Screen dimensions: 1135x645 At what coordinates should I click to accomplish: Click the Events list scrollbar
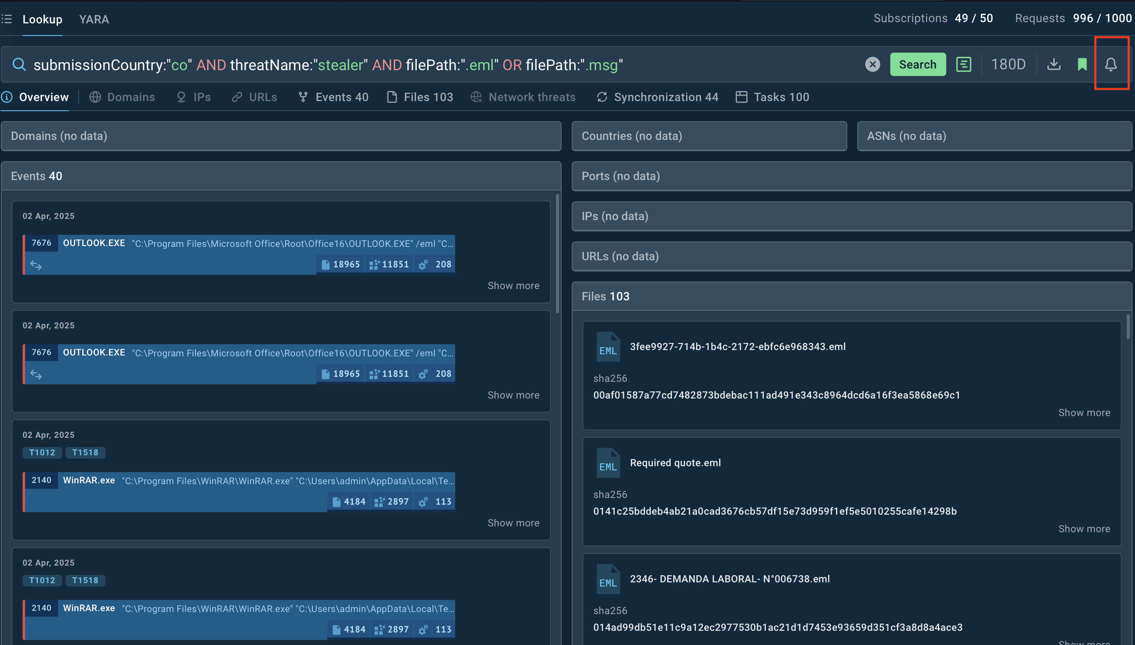[x=557, y=254]
